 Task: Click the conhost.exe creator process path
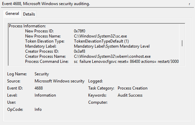pyautogui.click(x=112, y=56)
